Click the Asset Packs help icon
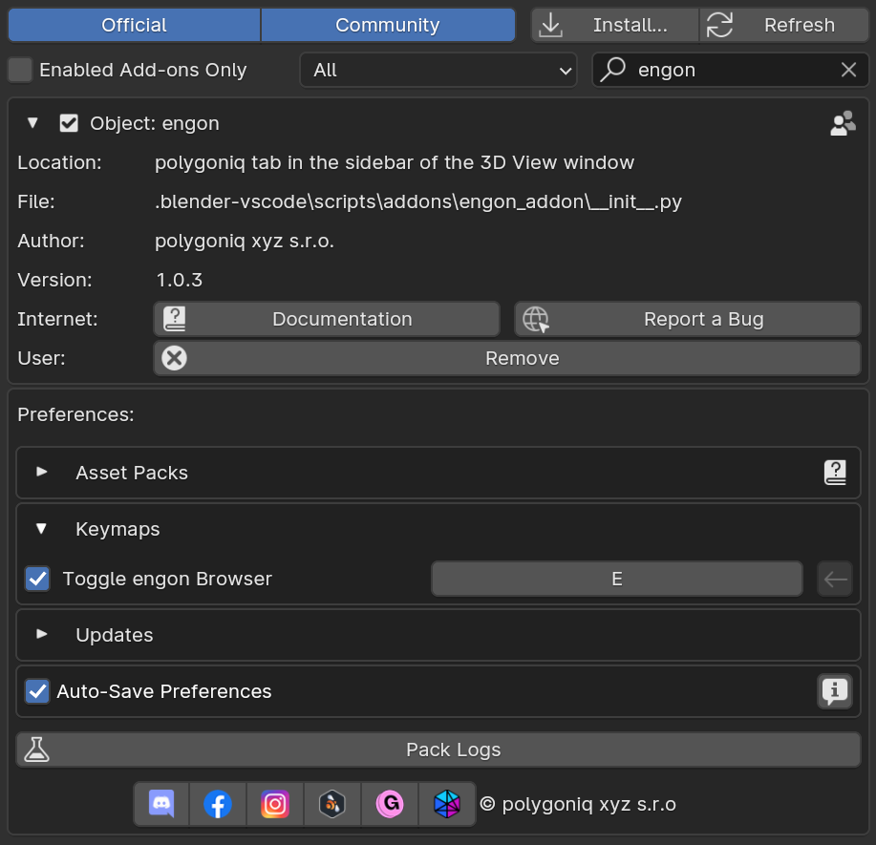The height and width of the screenshot is (845, 876). pos(835,472)
